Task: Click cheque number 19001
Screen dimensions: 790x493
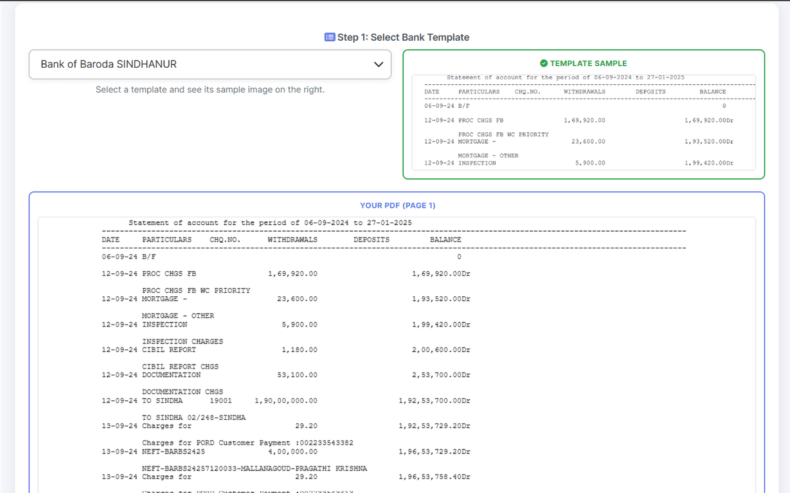Action: point(221,401)
